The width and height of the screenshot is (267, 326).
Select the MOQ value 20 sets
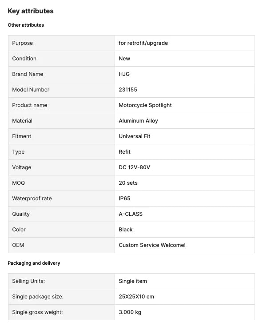(x=128, y=183)
